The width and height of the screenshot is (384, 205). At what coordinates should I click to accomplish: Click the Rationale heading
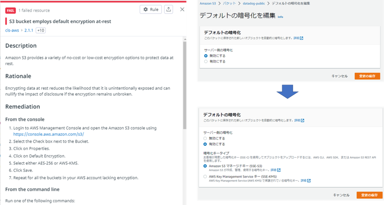pyautogui.click(x=18, y=76)
